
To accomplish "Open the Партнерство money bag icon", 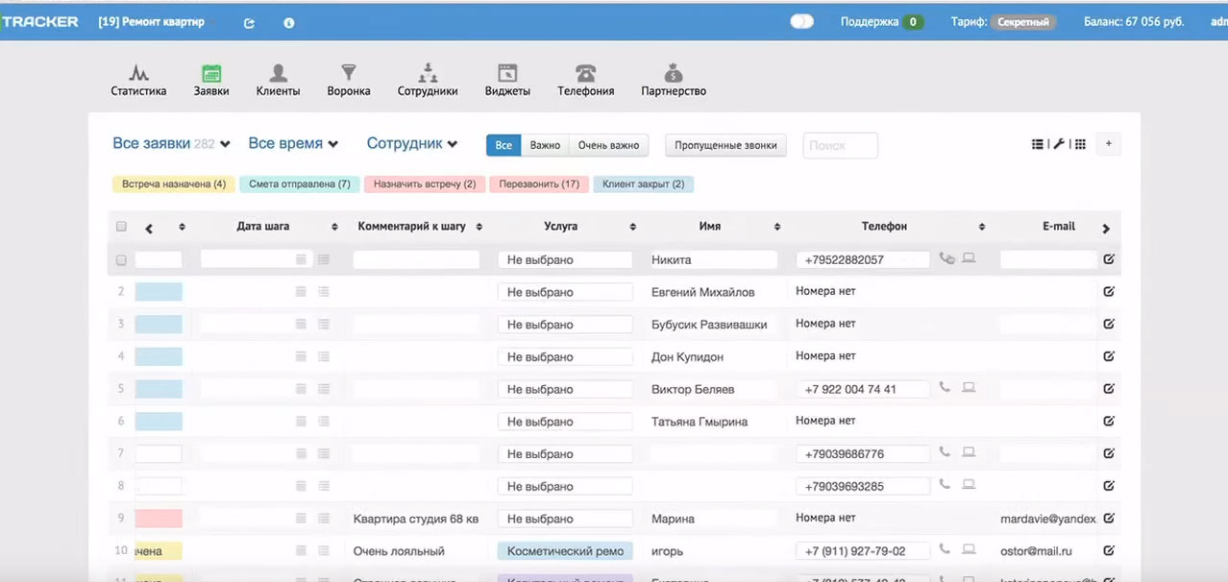I will coord(673,73).
